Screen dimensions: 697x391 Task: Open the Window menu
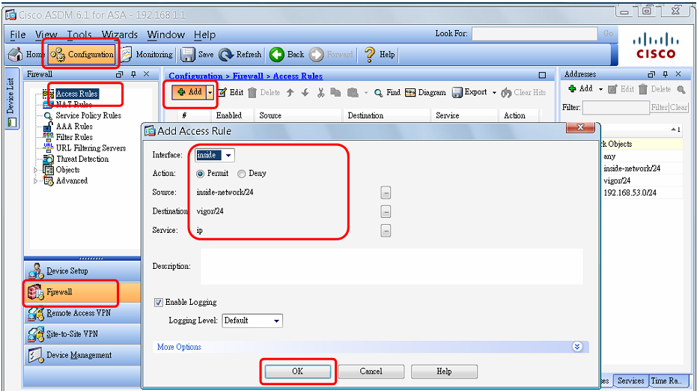[165, 34]
